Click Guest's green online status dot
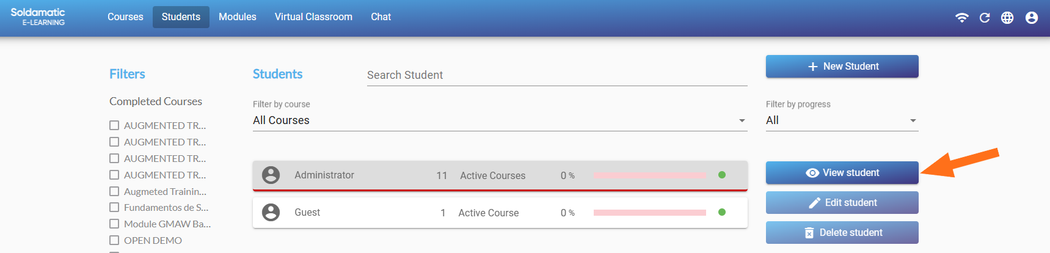Image resolution: width=1050 pixels, height=253 pixels. click(x=722, y=213)
